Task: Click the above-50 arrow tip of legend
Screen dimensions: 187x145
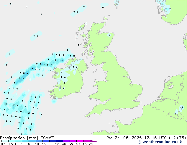Action: [x=93, y=141]
